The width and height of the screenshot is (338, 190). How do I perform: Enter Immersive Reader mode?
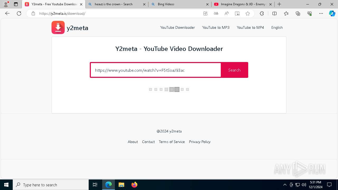tap(237, 13)
